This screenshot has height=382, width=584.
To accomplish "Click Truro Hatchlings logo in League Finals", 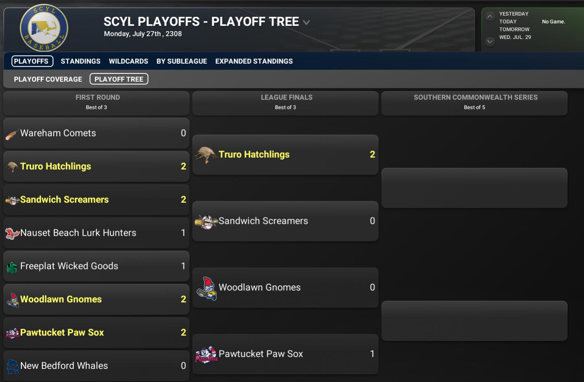I will click(x=206, y=155).
